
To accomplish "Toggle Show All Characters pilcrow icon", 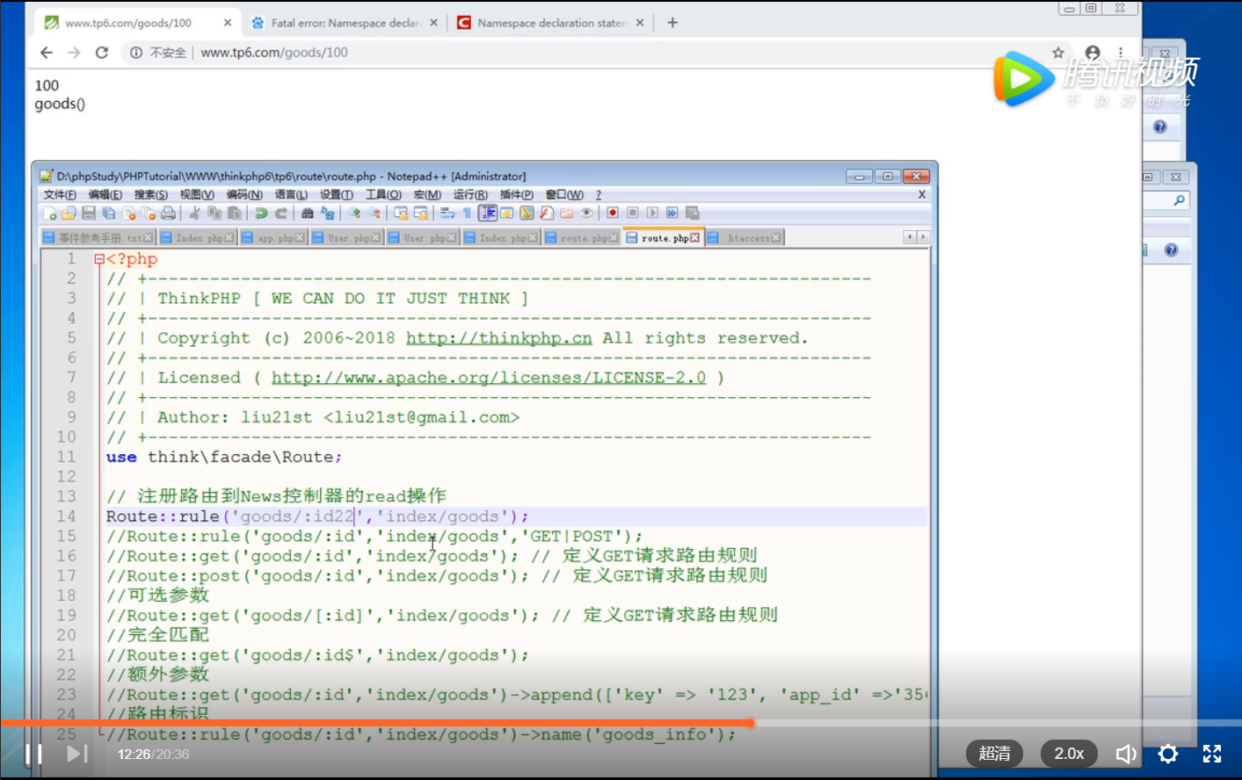I will coord(466,213).
